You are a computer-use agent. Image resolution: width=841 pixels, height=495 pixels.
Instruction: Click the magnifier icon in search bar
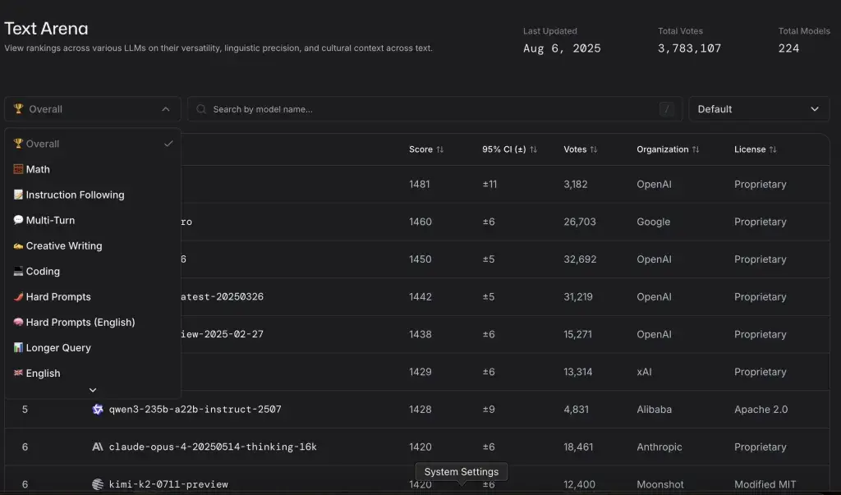point(201,109)
